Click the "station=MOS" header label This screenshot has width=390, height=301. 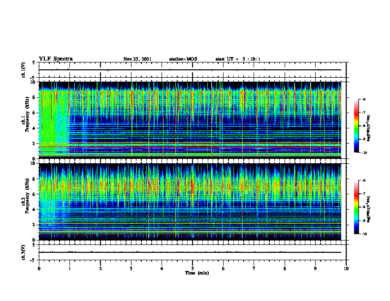[183, 59]
